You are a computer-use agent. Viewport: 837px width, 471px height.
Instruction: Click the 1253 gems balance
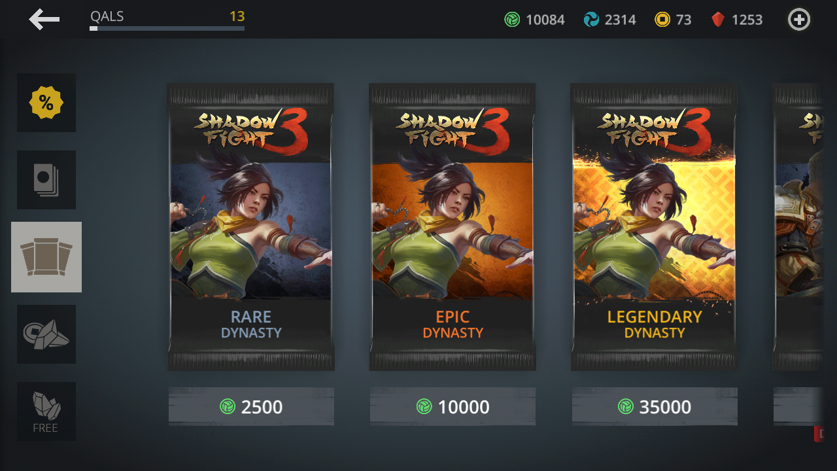pos(747,20)
